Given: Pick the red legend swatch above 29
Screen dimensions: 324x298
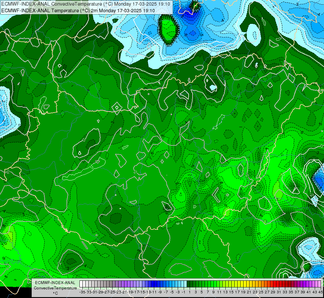Looking at the screenshot, I should (275, 284).
